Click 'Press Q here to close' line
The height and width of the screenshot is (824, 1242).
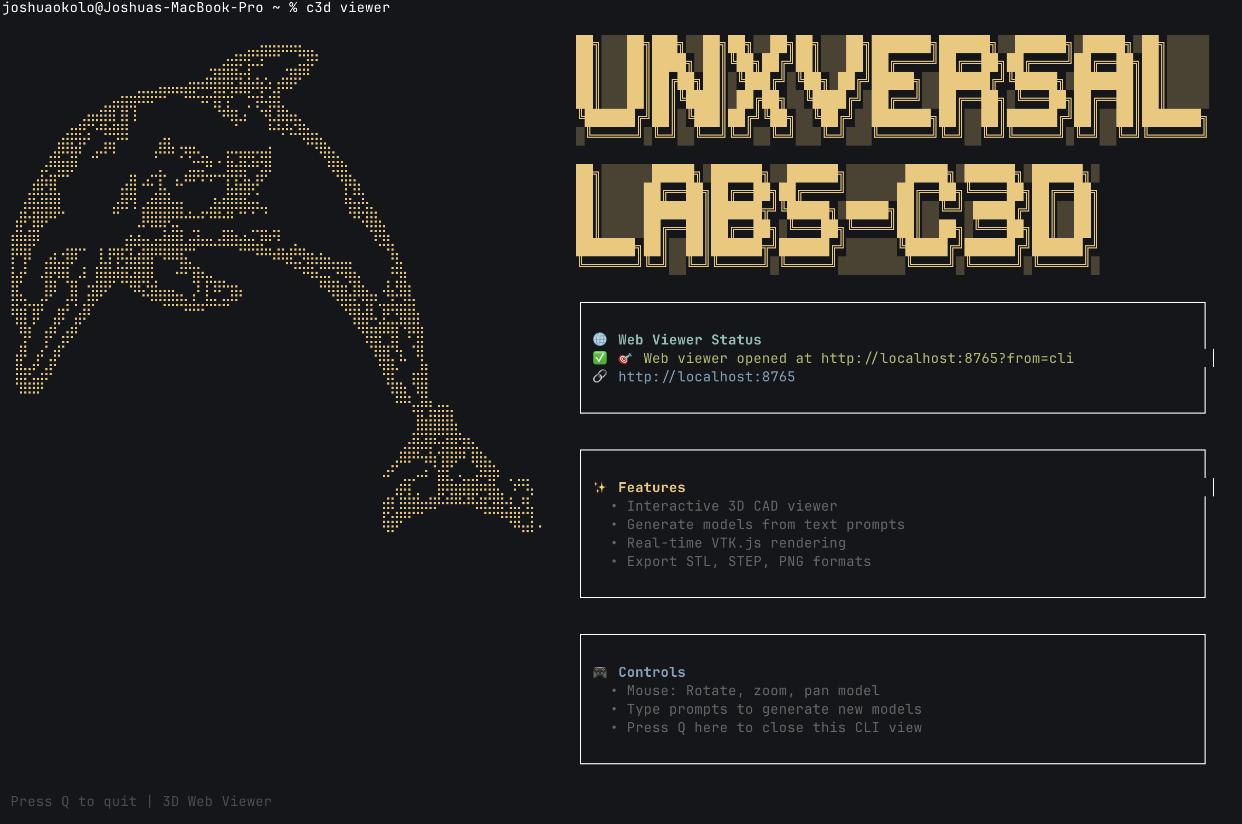(774, 727)
